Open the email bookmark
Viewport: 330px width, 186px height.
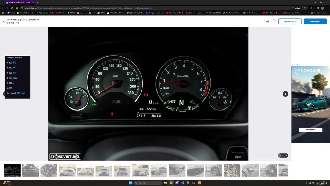tap(92, 13)
